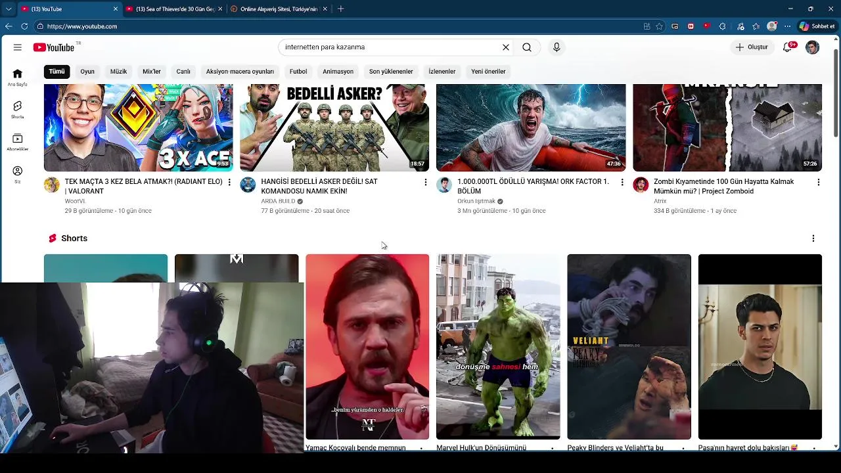The height and width of the screenshot is (473, 841).
Task: Clear the search box with X
Action: (x=506, y=47)
